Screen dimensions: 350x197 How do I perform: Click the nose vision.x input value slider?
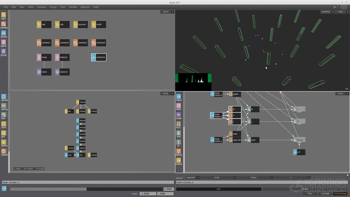tap(86, 189)
